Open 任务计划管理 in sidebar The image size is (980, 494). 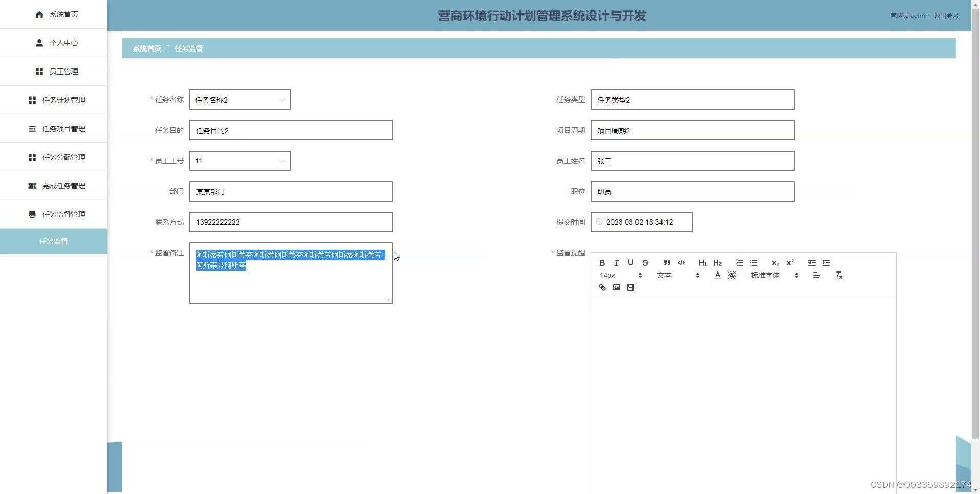click(54, 100)
